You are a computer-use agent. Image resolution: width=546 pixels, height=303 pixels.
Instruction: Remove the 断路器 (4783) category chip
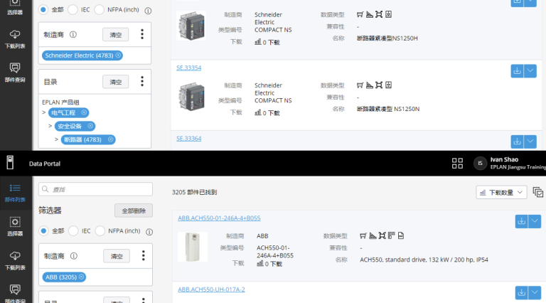[x=109, y=139]
